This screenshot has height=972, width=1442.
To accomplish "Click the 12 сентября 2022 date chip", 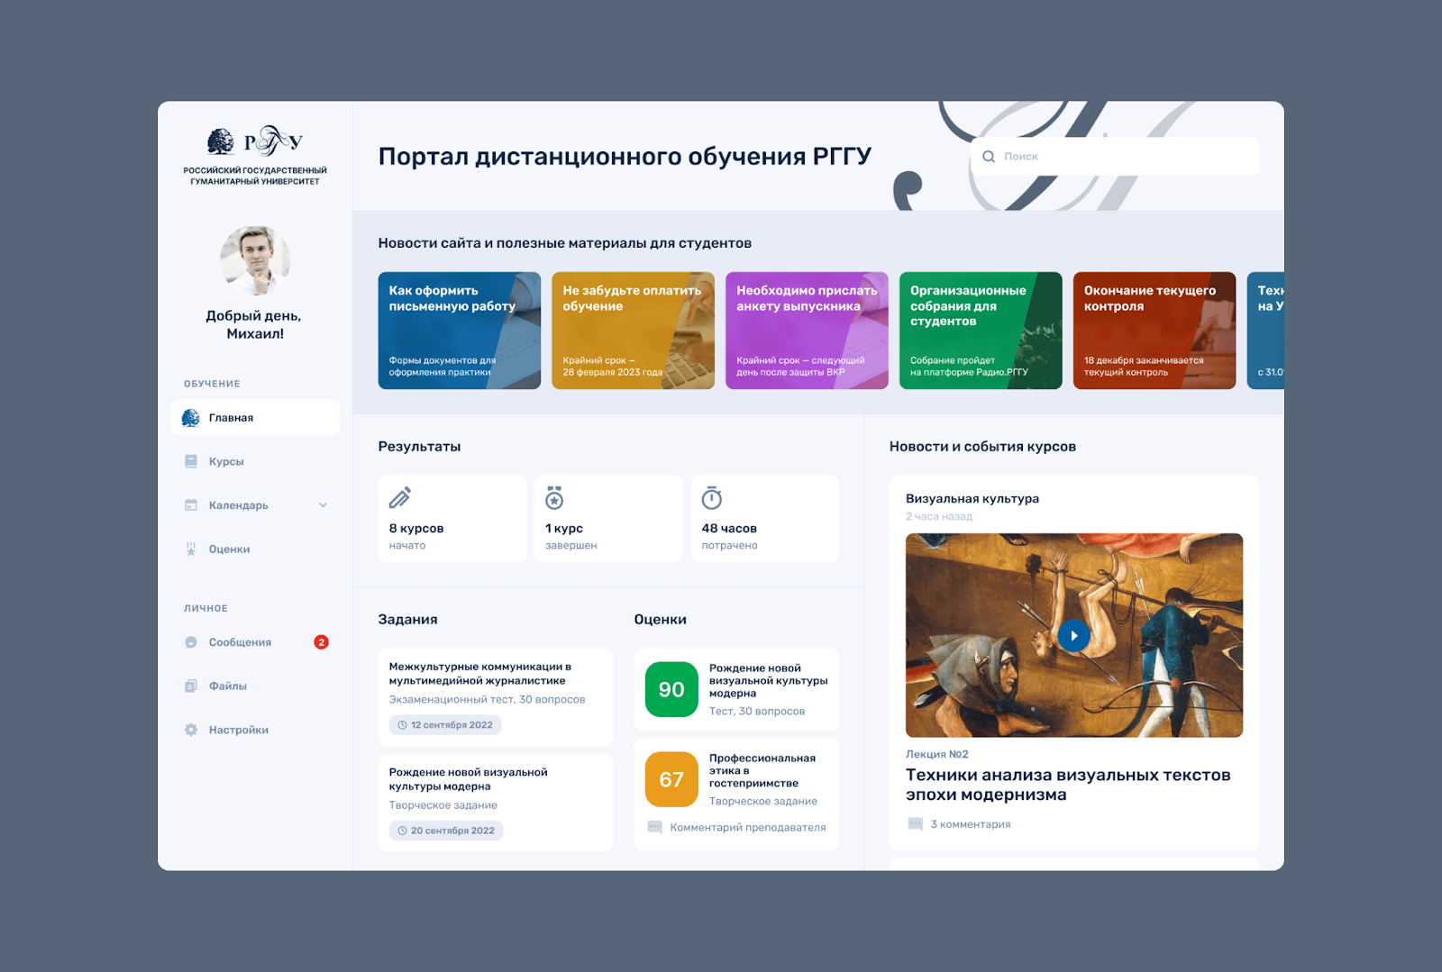I will [445, 725].
